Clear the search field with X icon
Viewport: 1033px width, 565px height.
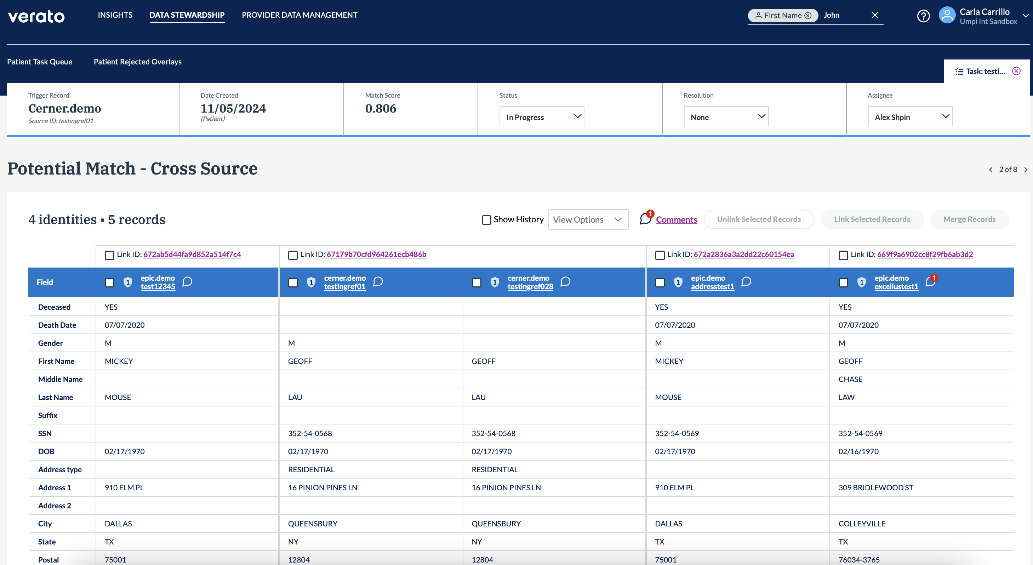[x=875, y=15]
